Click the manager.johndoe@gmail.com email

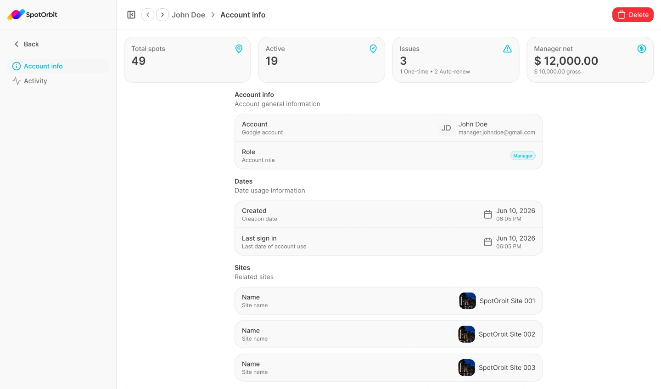497,132
